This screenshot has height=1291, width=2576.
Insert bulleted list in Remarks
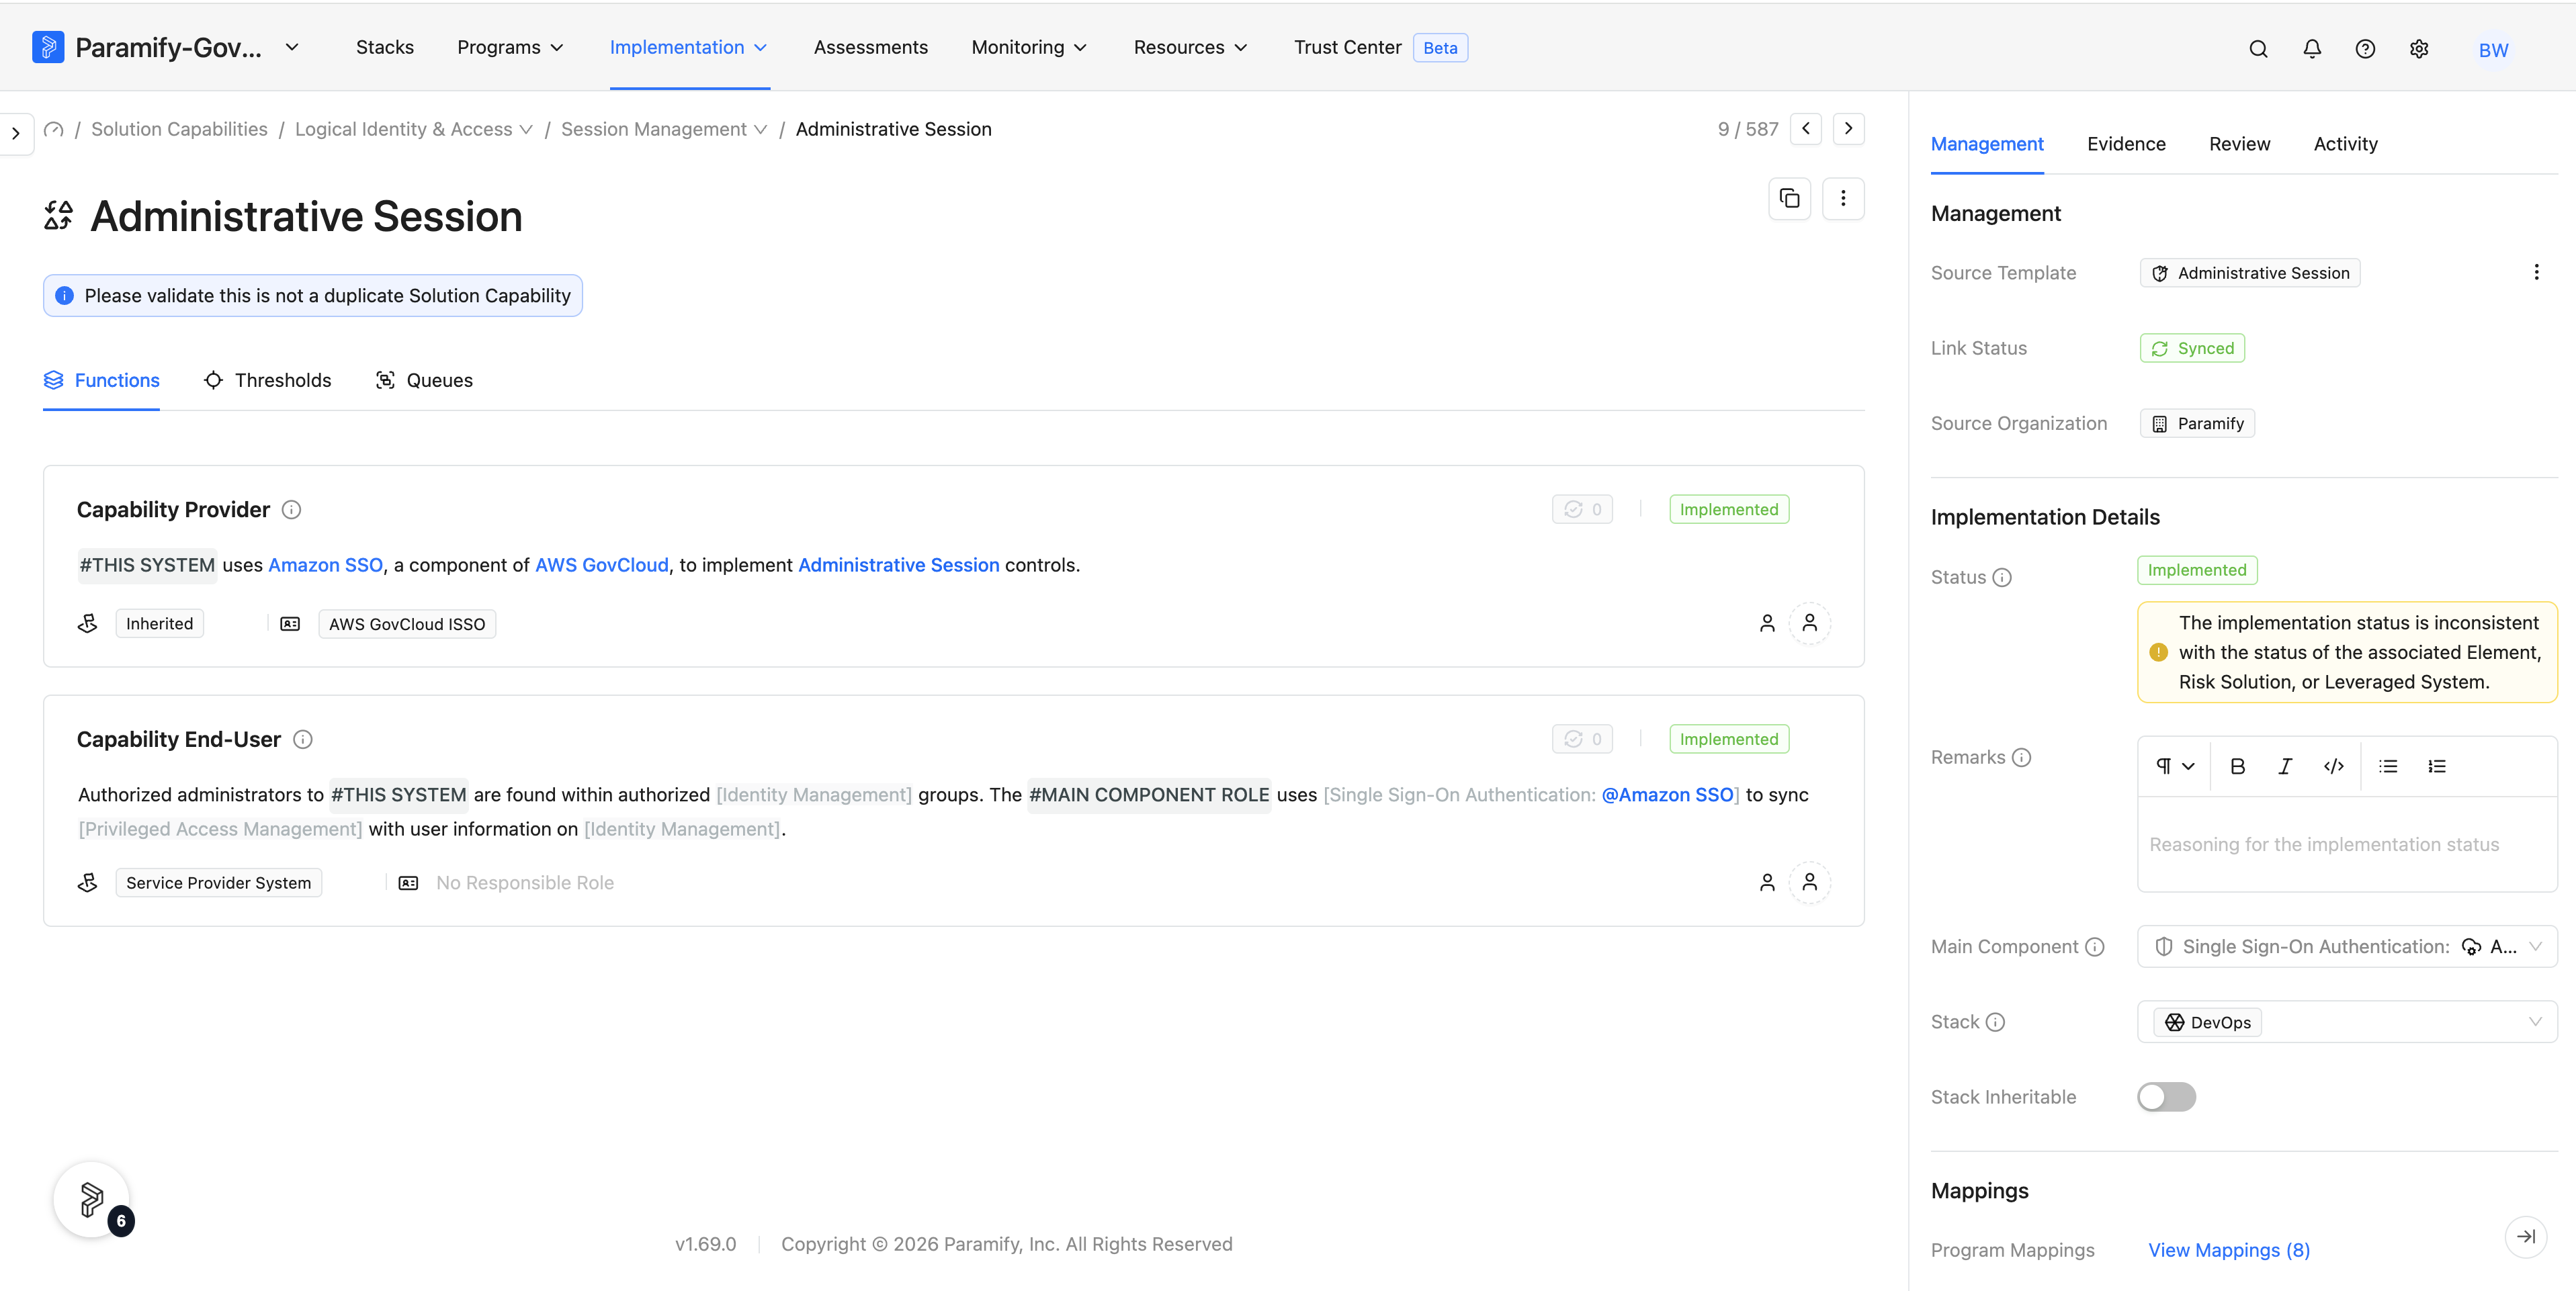coord(2388,766)
